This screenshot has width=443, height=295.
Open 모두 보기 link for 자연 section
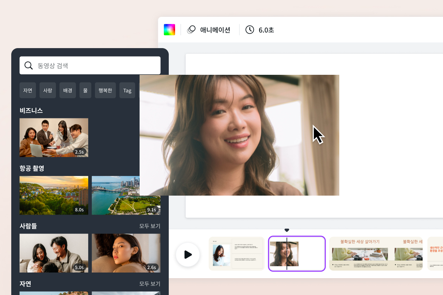150,283
